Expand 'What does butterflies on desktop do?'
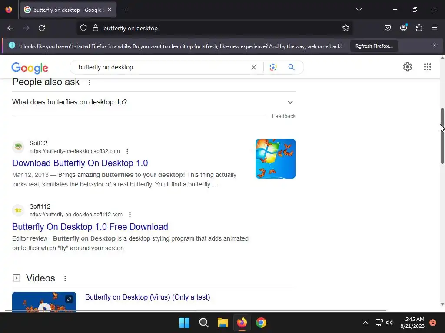Viewport: 445px width, 333px height. 154,102
